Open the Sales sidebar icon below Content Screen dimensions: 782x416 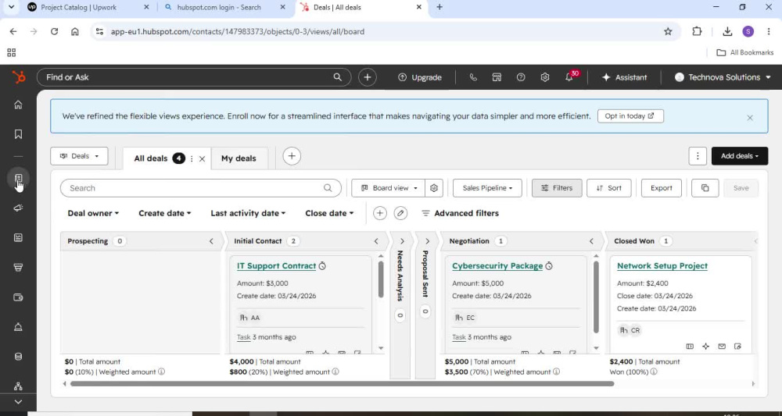[x=18, y=268]
